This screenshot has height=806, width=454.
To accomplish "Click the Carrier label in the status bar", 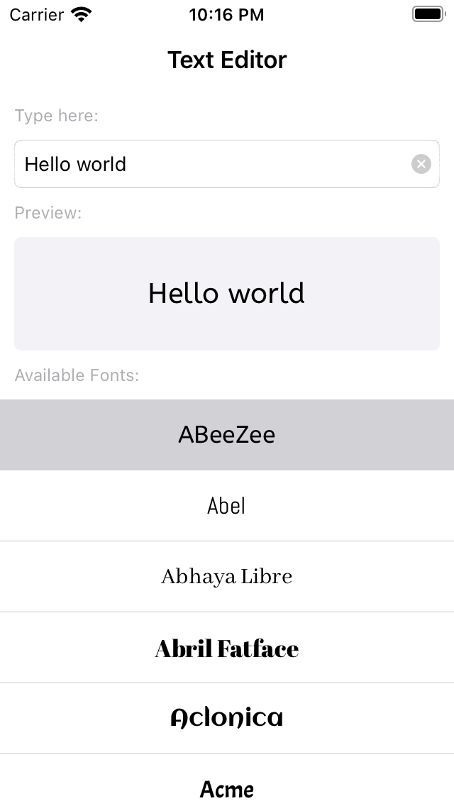I will click(34, 14).
